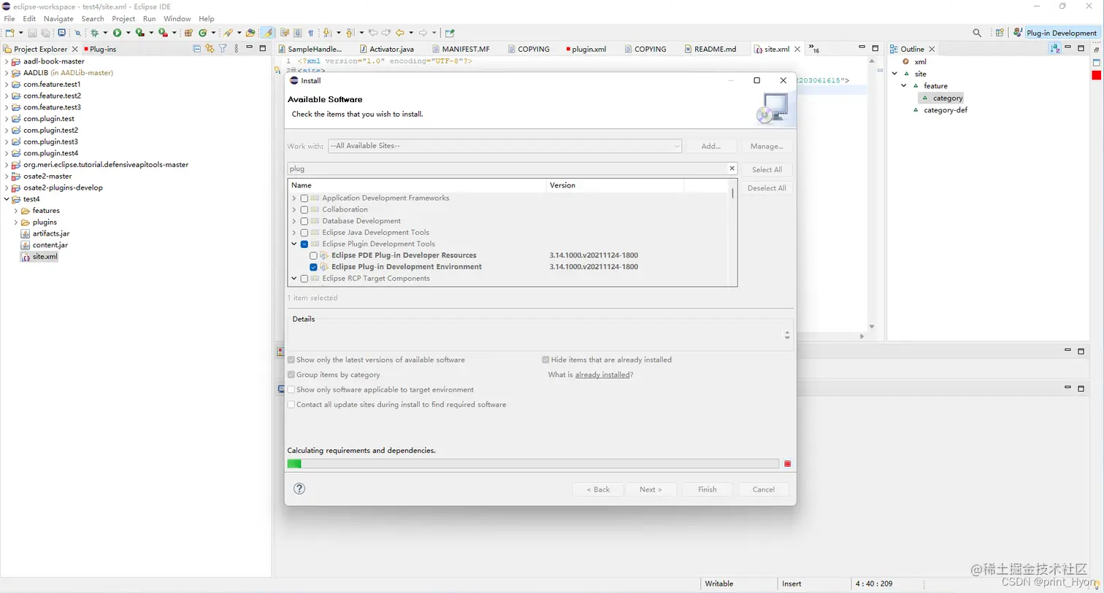This screenshot has height=593, width=1104.
Task: Expand Database Development node
Action: [294, 221]
